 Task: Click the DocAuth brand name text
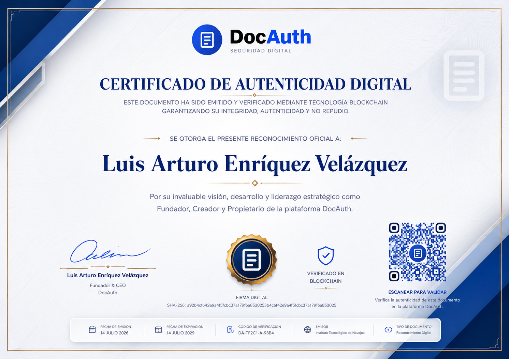click(x=271, y=37)
